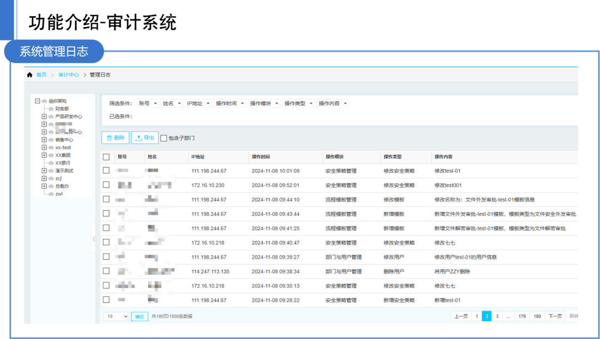600x339 pixels.
Task: Check the row logged at 09:52:01
Action: pyautogui.click(x=106, y=185)
